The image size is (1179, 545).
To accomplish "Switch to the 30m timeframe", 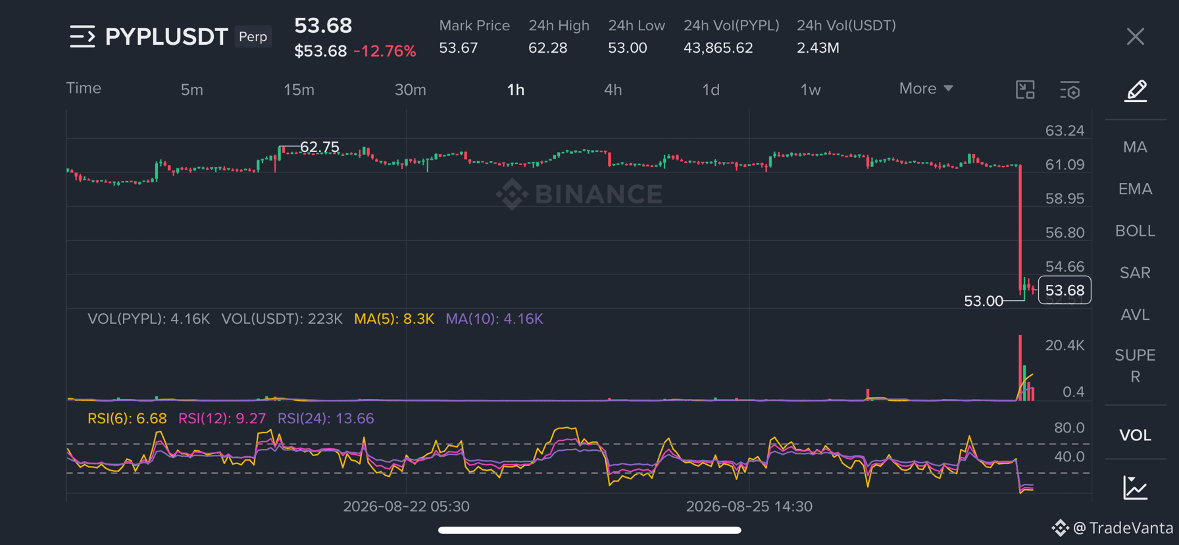I will tap(410, 90).
